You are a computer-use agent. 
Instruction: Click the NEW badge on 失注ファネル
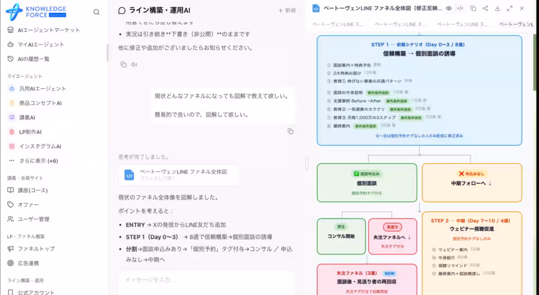389,273
